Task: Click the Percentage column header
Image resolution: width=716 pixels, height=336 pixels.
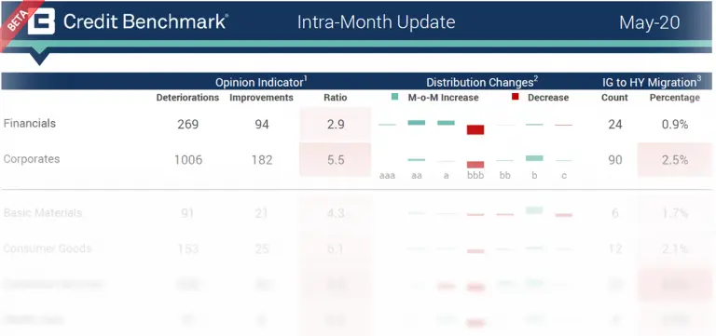Action: pos(674,98)
